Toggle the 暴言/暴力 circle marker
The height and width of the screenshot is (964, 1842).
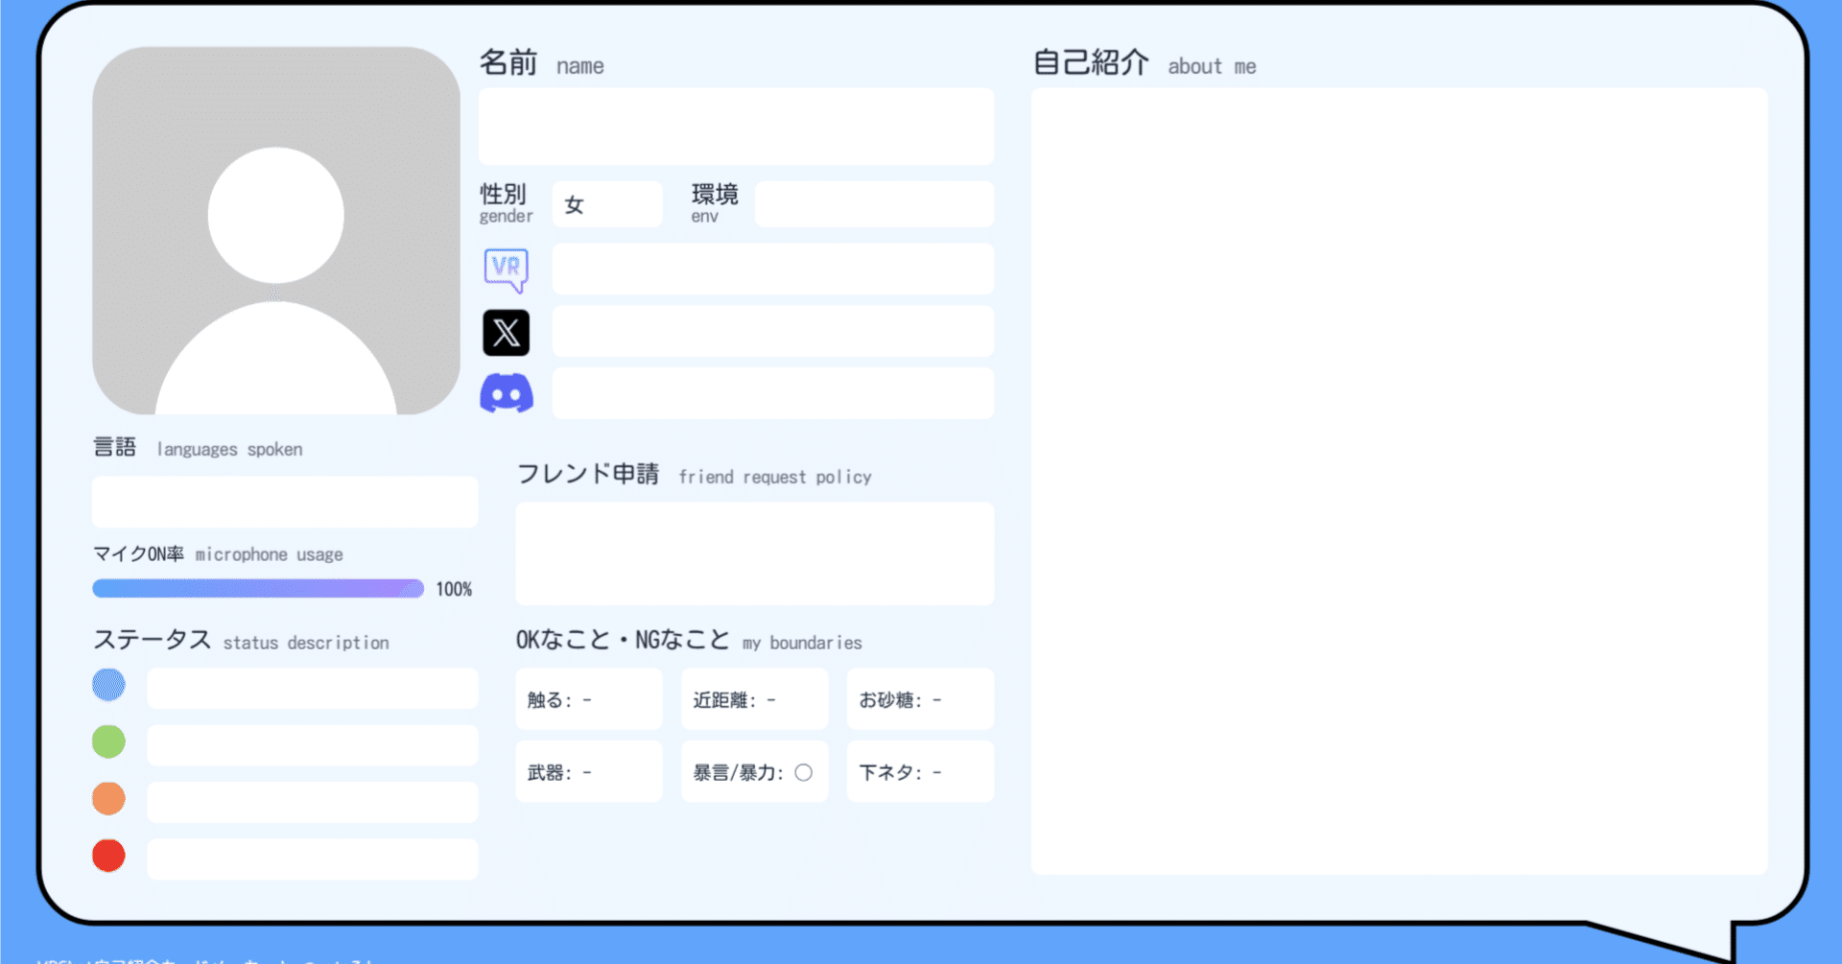click(x=806, y=771)
